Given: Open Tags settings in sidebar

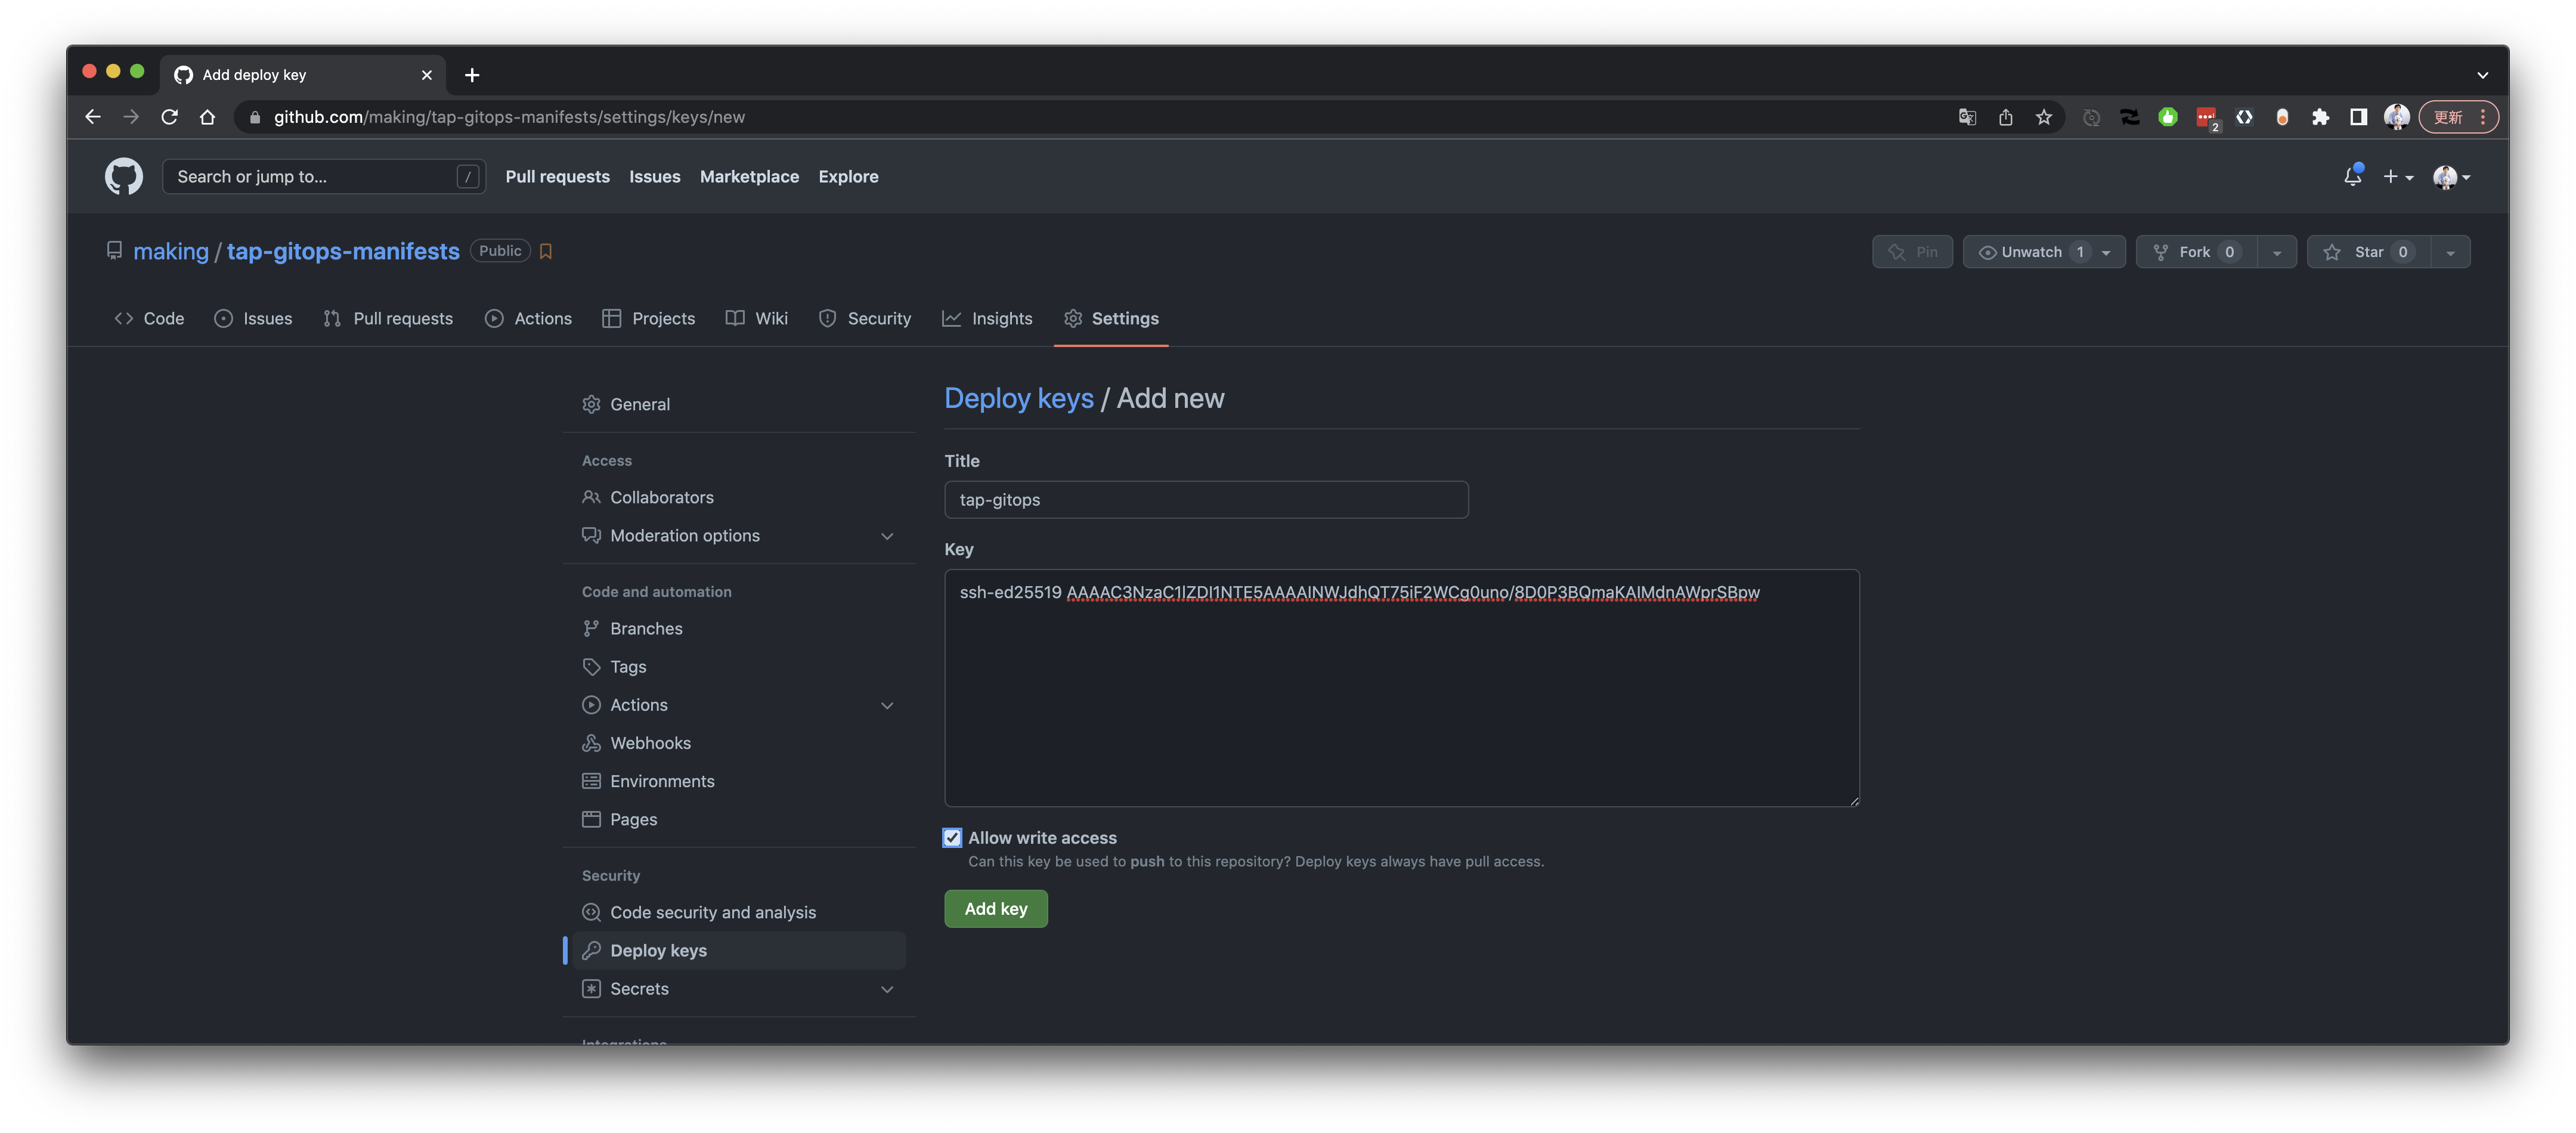Looking at the screenshot, I should (x=614, y=667).
